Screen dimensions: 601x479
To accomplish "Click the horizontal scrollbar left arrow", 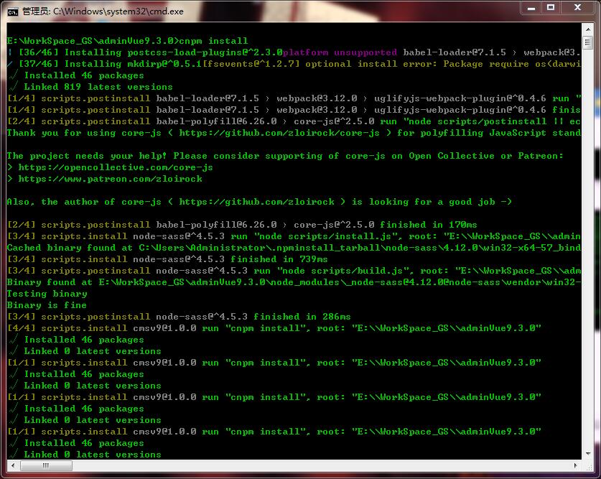I will 13,465.
